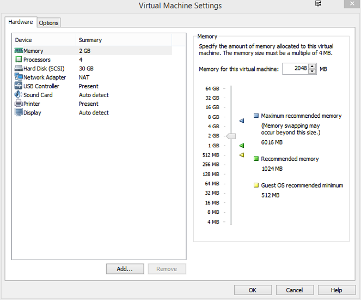361x300 pixels.
Task: Select the Display device row
Action: [93, 112]
